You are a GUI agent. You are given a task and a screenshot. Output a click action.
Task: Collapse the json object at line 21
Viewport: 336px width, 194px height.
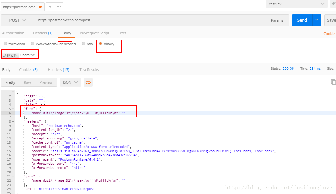[13, 176]
